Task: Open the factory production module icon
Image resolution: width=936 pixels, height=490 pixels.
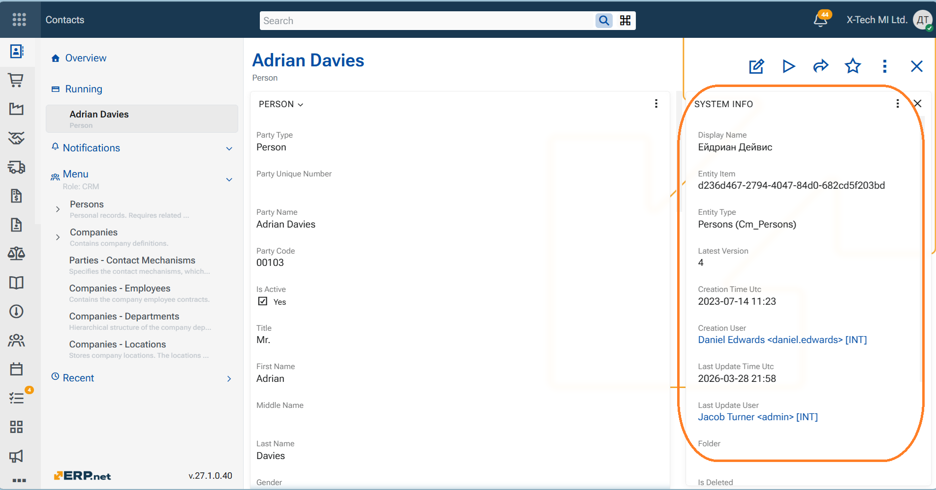Action: [17, 109]
